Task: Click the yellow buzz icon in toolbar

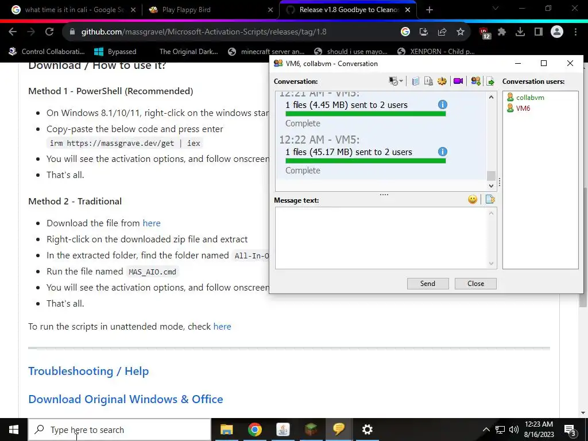Action: (x=442, y=81)
